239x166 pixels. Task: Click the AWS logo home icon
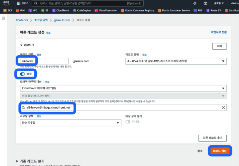tap(6, 3)
